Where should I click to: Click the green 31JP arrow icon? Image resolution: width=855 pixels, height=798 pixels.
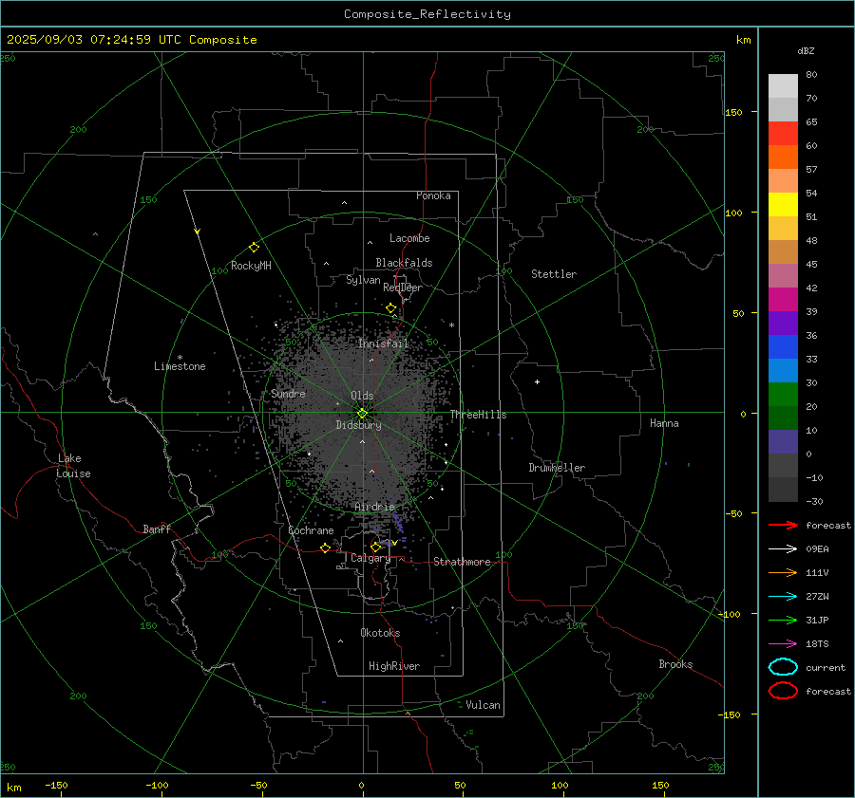coord(783,620)
